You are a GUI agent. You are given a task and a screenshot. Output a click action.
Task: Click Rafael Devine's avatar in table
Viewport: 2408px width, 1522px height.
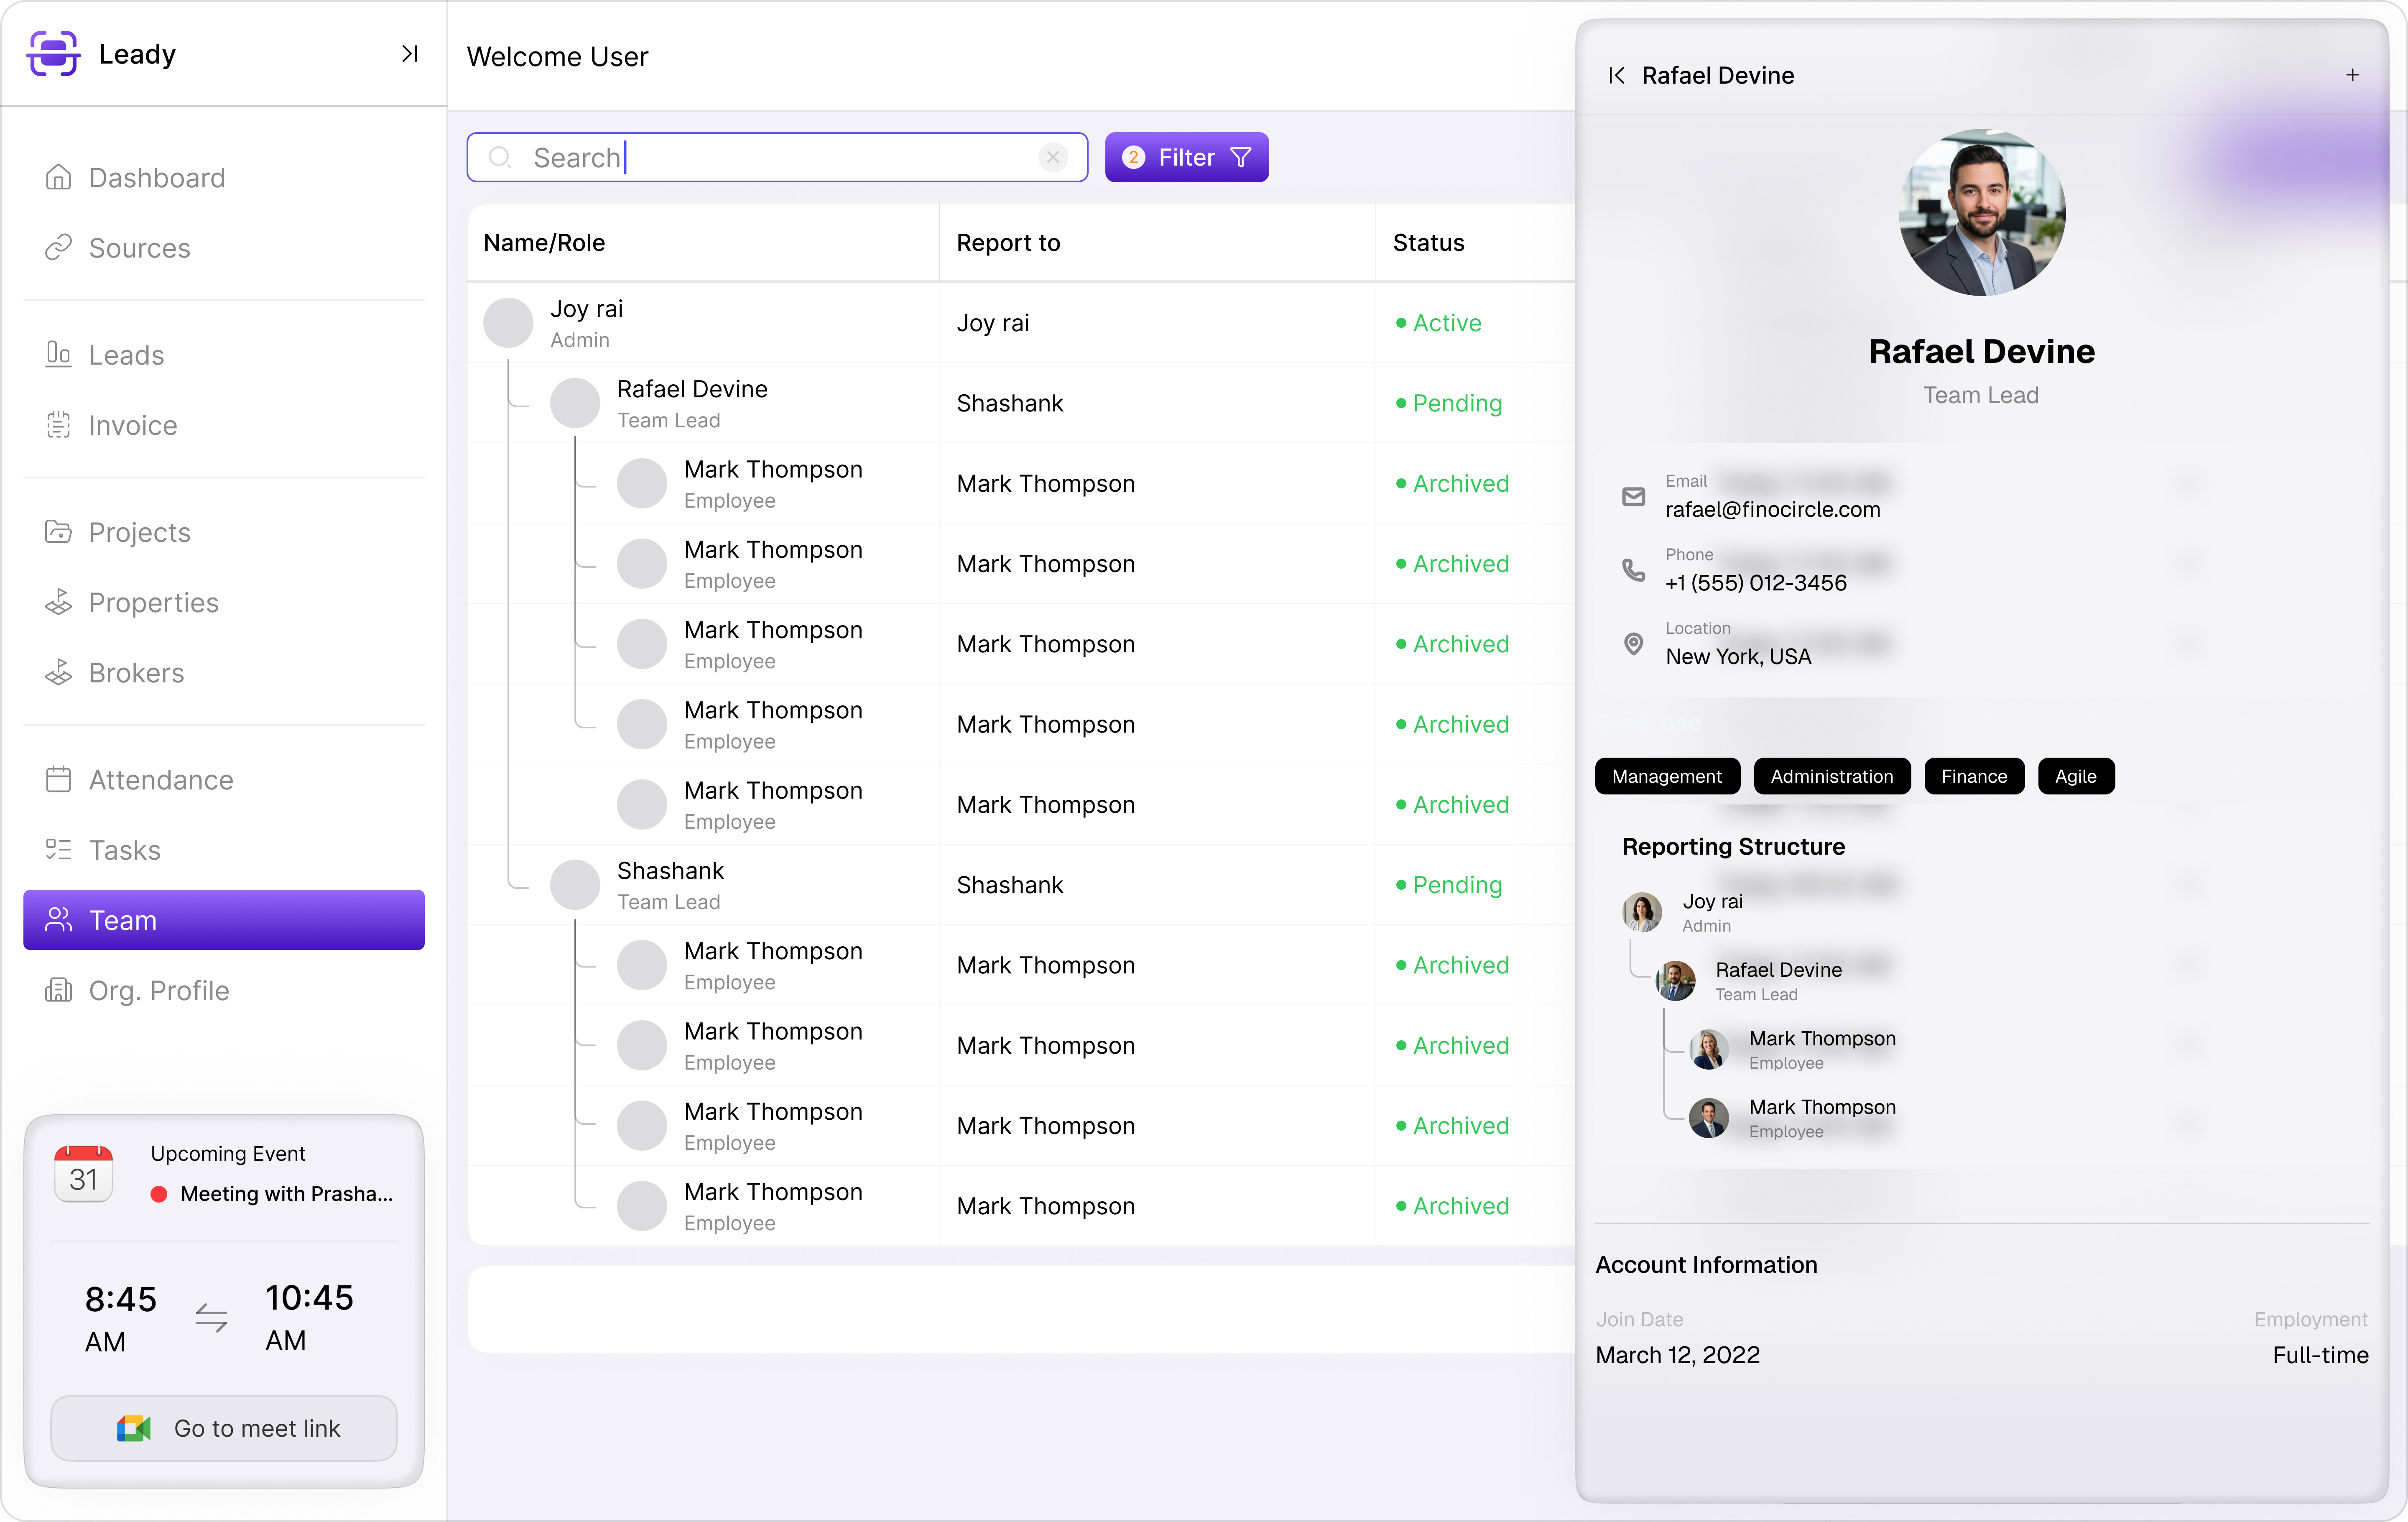pyautogui.click(x=575, y=403)
